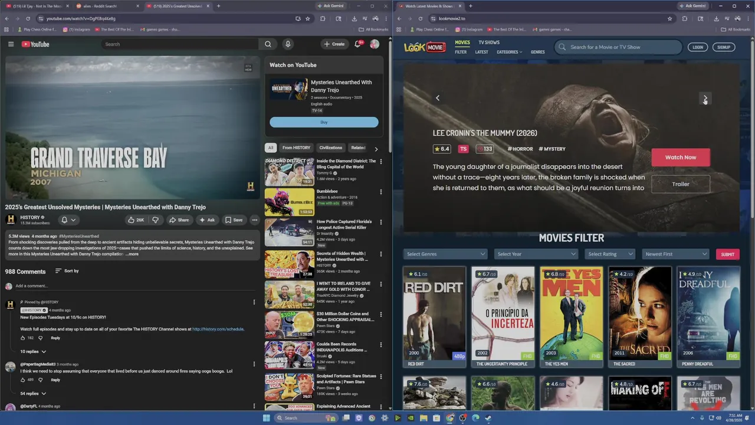
Task: Open the Select Genres dropdown
Action: tap(445, 254)
